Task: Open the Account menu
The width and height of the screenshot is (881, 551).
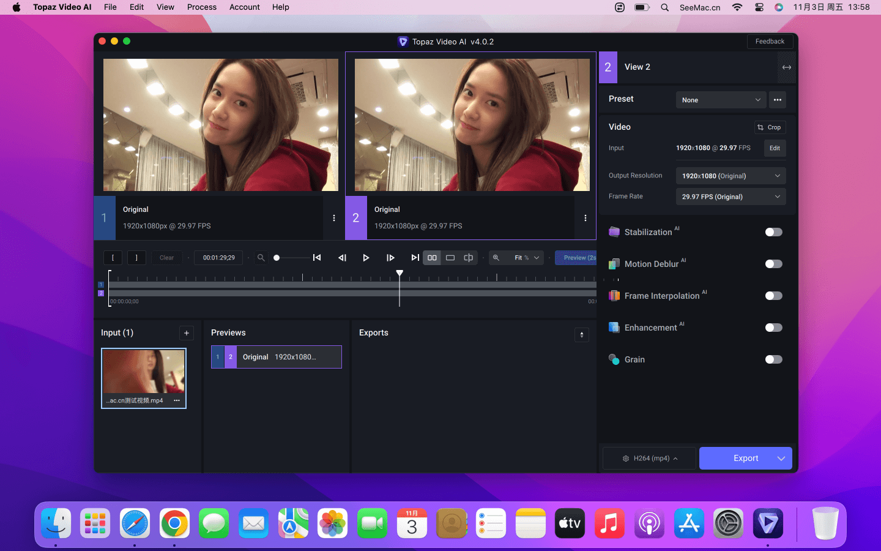Action: tap(245, 7)
